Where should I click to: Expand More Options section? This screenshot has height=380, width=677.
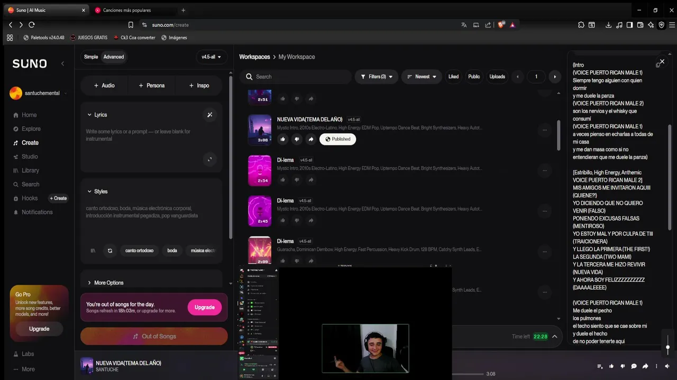[x=105, y=283]
